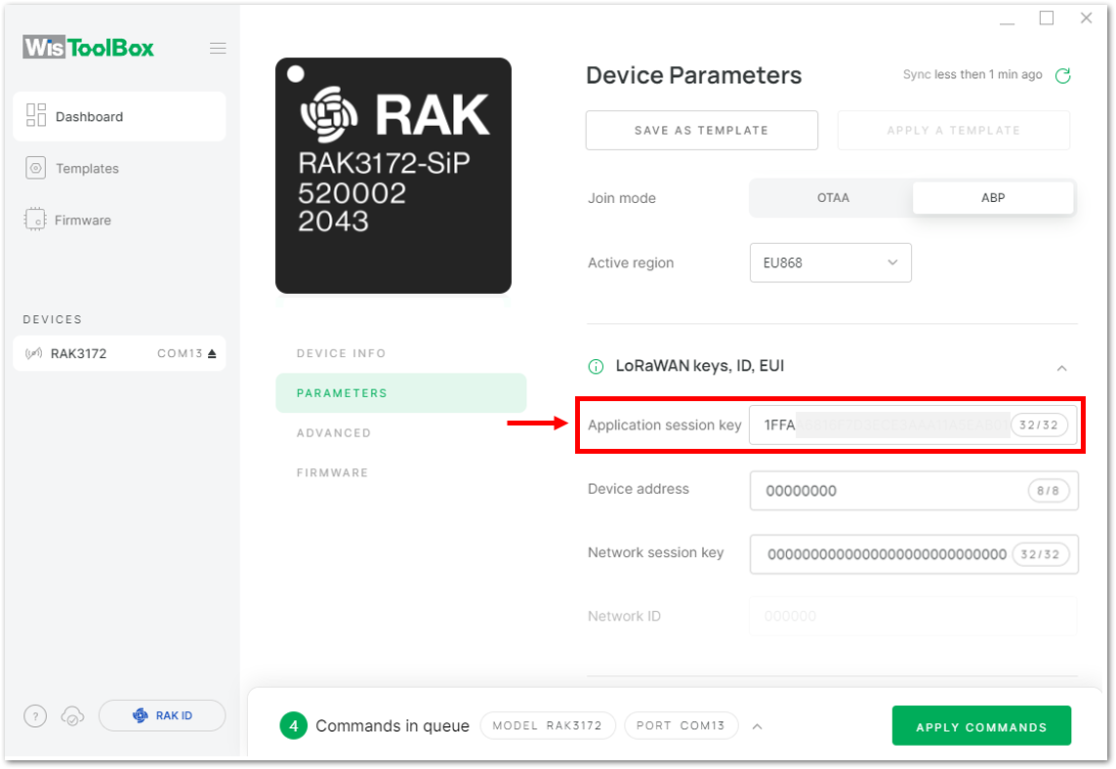
Task: Click the Port COM13 chip
Action: point(681,726)
